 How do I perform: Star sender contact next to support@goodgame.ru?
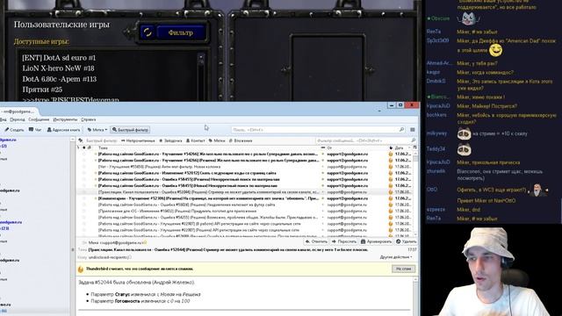tap(145, 242)
